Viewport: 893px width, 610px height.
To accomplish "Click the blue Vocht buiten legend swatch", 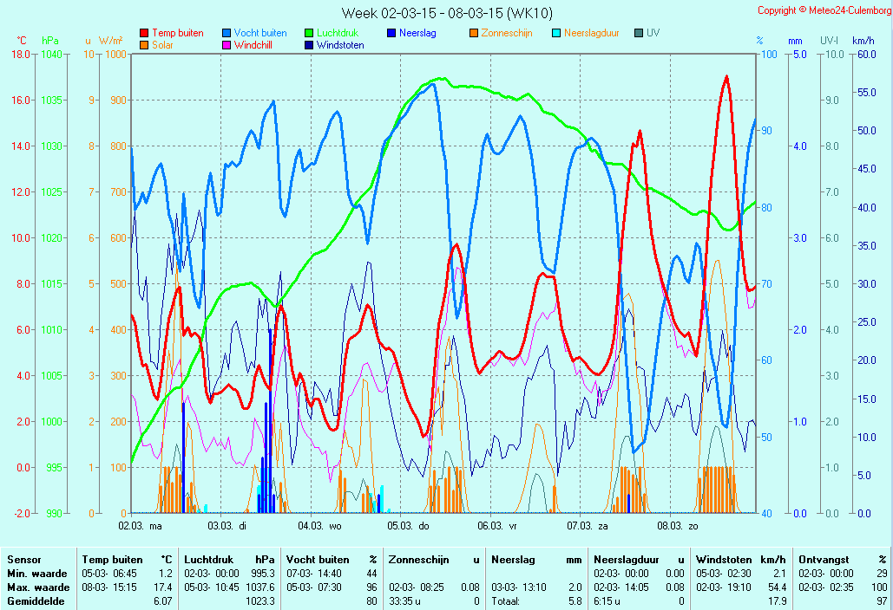I will pos(227,33).
